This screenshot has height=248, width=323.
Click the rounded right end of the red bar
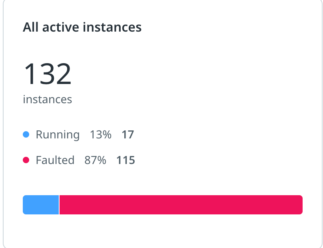(301, 205)
